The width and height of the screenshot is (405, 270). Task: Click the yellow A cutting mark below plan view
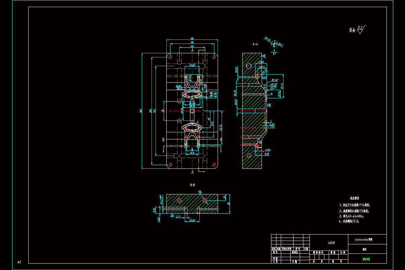pos(192,172)
